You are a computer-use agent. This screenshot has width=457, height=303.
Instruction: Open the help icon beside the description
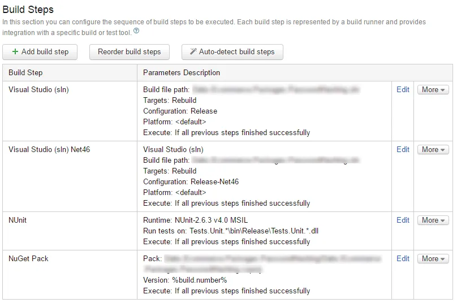click(136, 31)
